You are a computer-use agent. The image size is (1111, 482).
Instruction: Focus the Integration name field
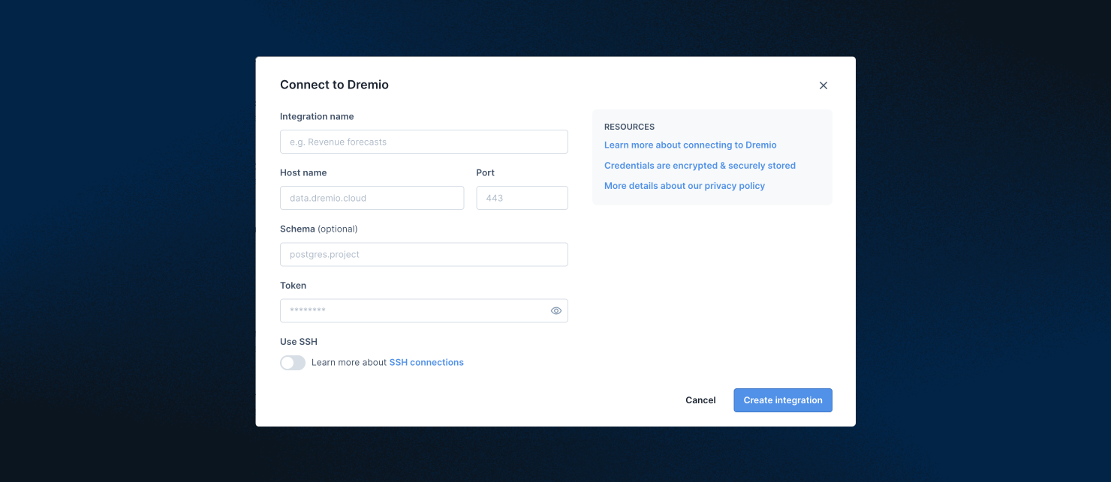[423, 142]
